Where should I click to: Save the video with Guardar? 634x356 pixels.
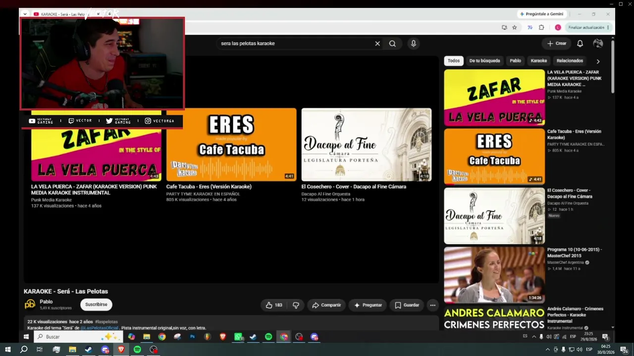click(x=407, y=305)
